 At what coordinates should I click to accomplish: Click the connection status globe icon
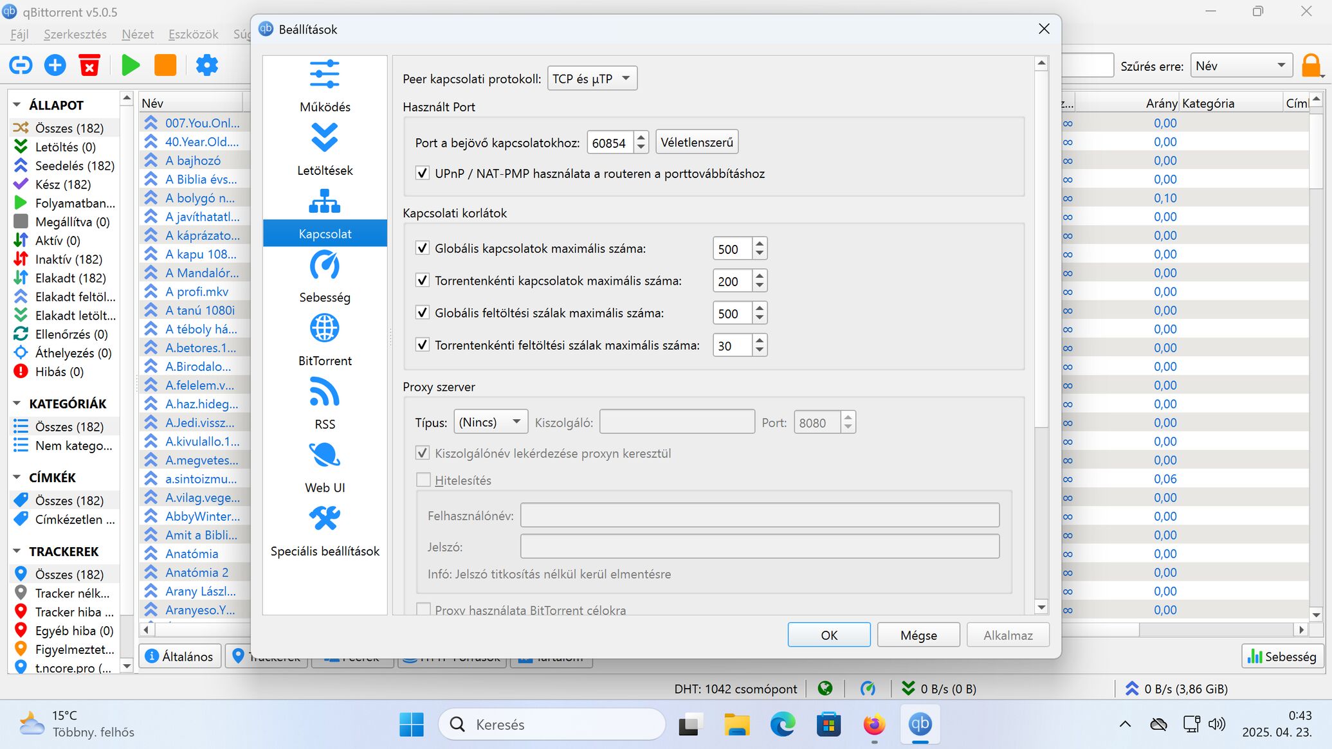coord(825,689)
